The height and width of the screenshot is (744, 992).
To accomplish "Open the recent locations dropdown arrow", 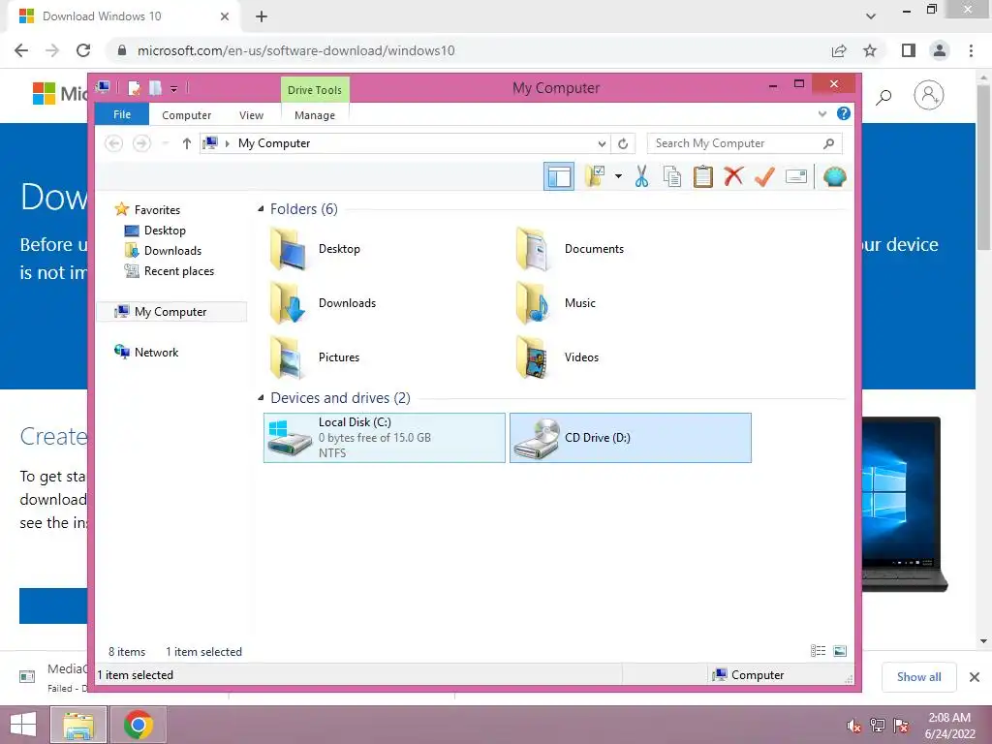I will [x=165, y=143].
